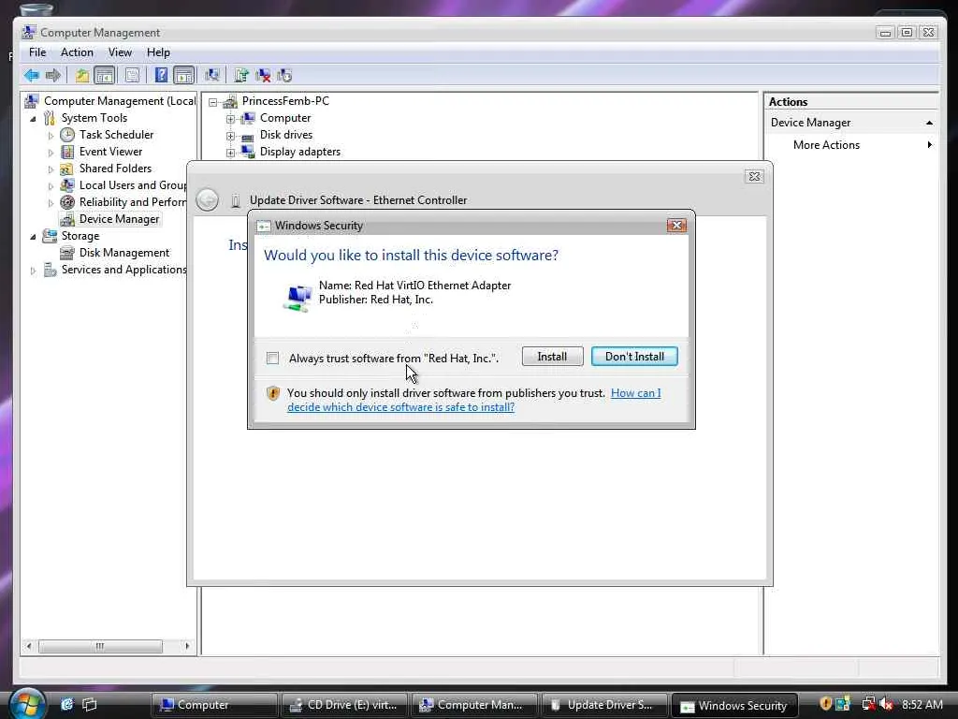The image size is (958, 719).
Task: Click right scroll arrow of console tree scrollbar
Action: (187, 646)
